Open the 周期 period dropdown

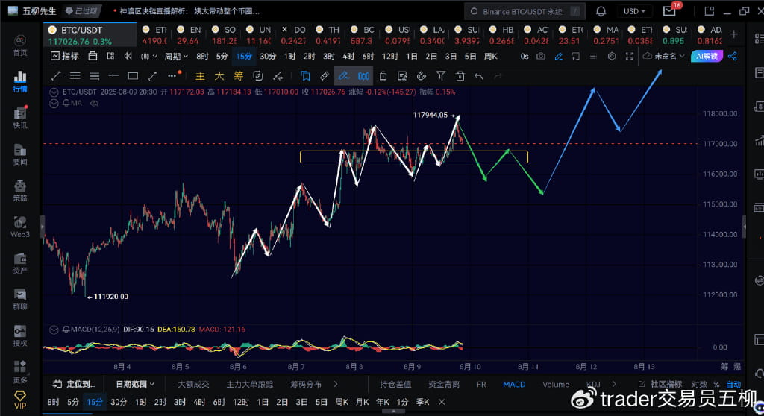click(x=176, y=56)
